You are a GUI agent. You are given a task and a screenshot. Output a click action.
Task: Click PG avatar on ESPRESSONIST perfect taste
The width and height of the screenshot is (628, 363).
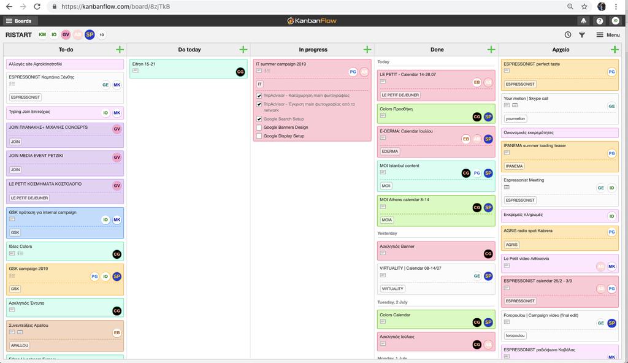click(611, 72)
